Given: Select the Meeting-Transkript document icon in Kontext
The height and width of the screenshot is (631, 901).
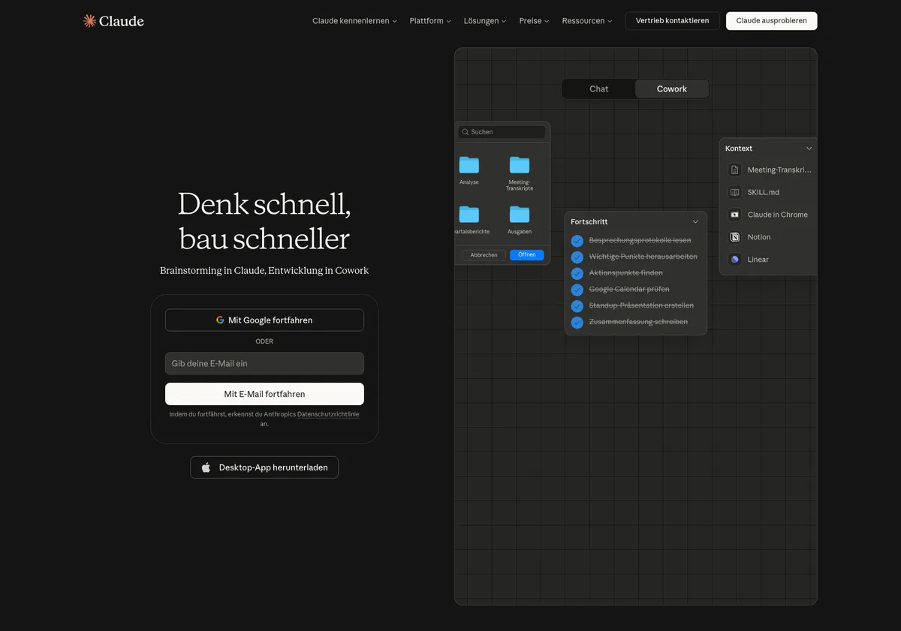Looking at the screenshot, I should tap(734, 170).
